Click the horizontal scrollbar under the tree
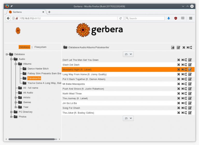 point(31,139)
